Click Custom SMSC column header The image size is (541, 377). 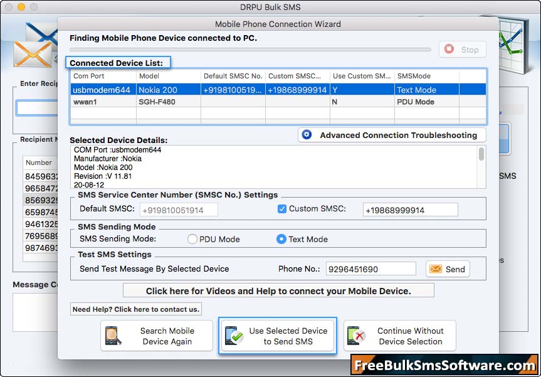297,76
